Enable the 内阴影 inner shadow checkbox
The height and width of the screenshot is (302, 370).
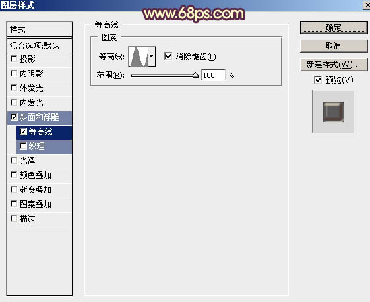point(14,73)
